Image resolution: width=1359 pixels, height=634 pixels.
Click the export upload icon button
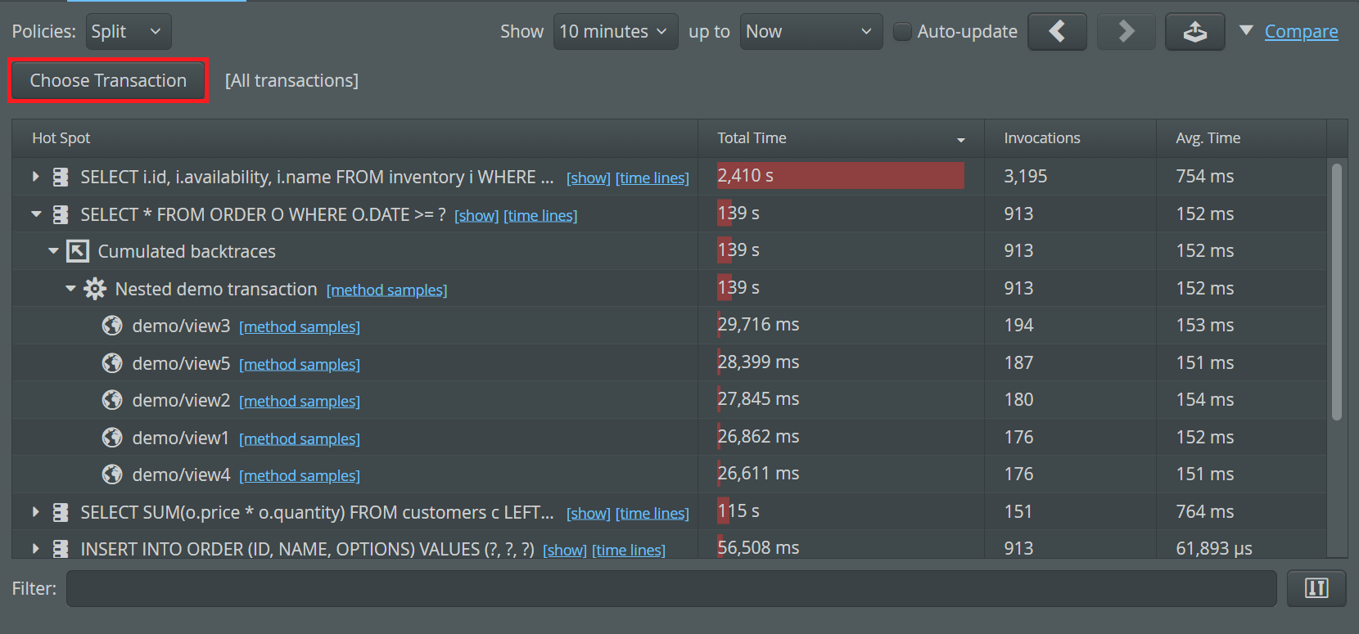pyautogui.click(x=1194, y=32)
